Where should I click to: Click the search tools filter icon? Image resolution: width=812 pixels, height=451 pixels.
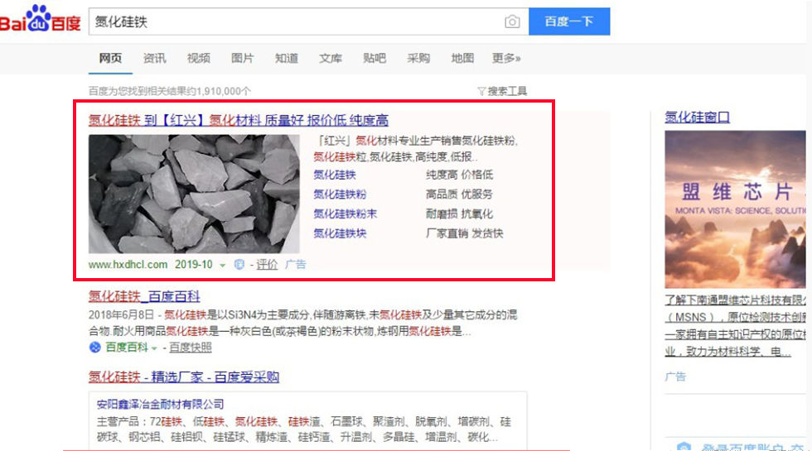[481, 92]
